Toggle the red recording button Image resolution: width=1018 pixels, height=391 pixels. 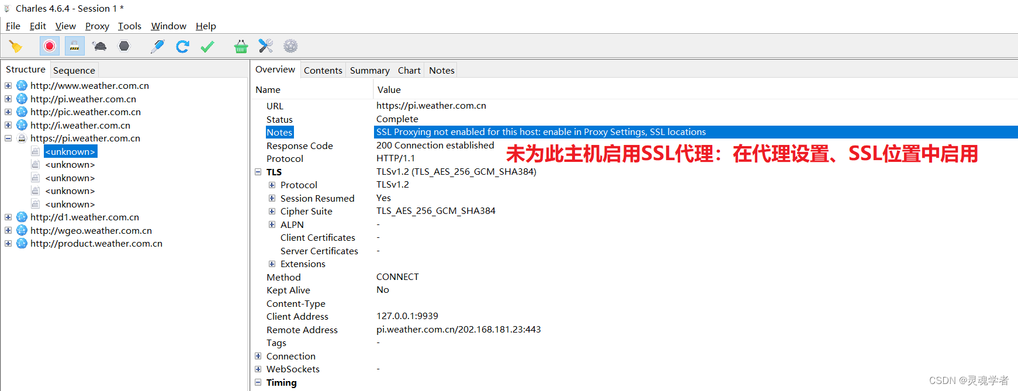point(50,46)
